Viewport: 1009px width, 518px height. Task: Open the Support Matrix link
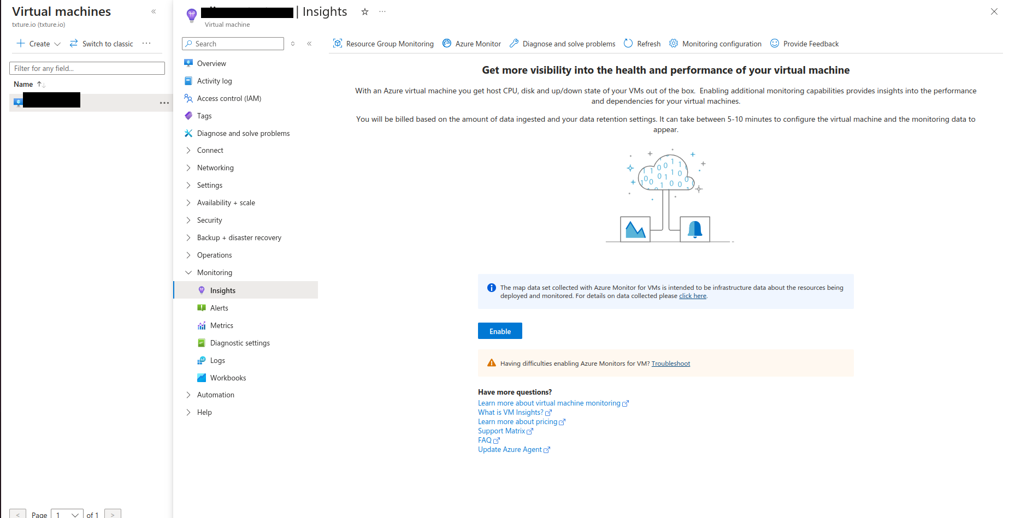505,431
